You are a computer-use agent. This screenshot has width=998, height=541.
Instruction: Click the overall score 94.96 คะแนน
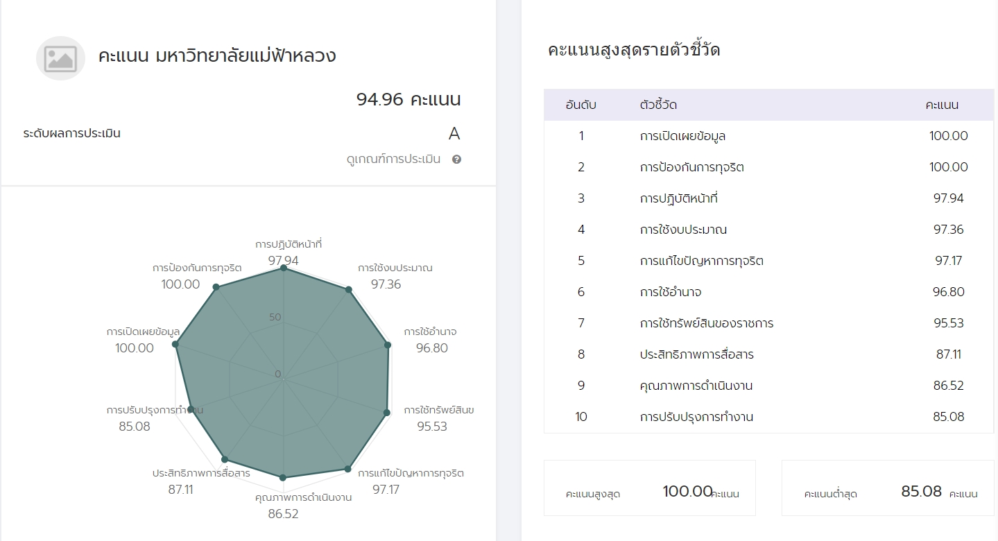408,99
